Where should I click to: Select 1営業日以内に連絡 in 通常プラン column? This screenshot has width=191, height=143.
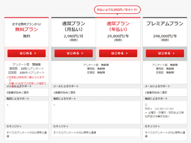pyautogui.click(x=65, y=93)
